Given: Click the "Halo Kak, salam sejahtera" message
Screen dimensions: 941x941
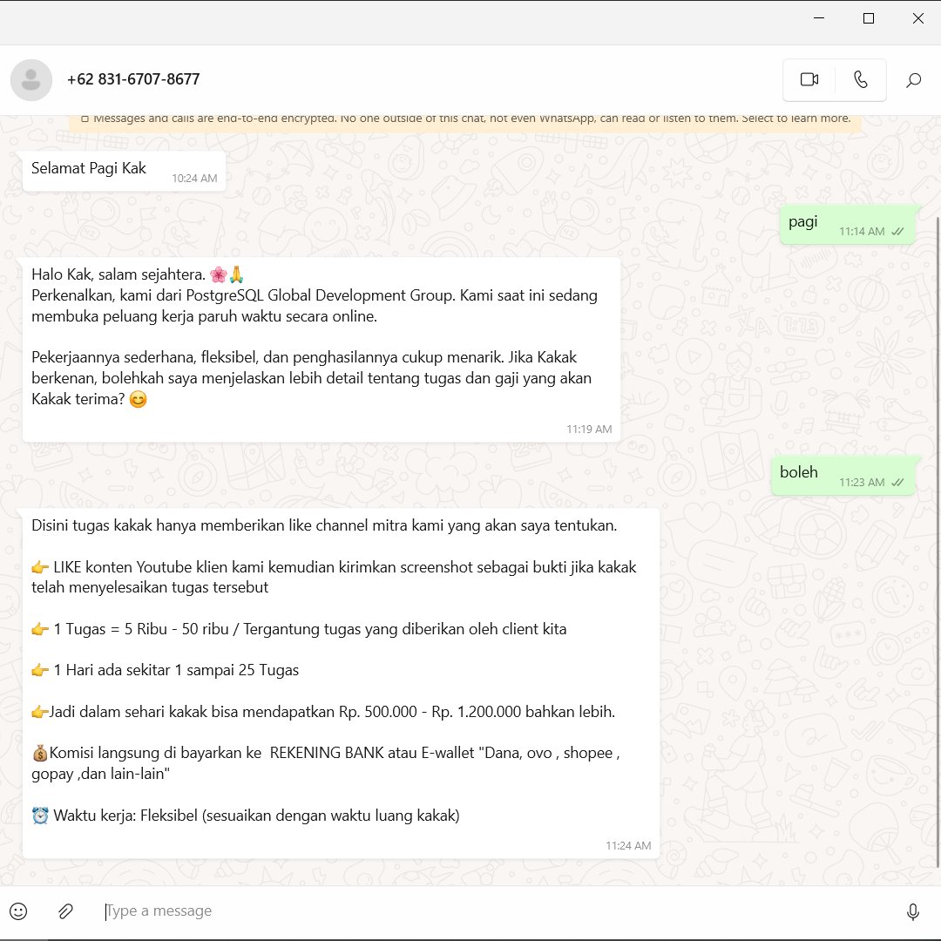Looking at the screenshot, I should (x=322, y=350).
